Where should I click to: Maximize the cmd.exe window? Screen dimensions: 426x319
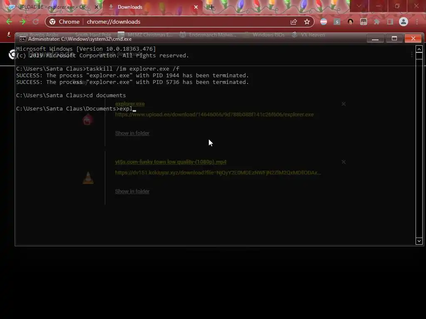pos(394,39)
